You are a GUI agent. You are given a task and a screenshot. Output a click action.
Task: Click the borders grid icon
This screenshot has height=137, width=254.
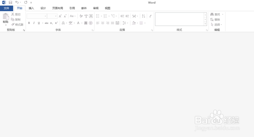141,23
